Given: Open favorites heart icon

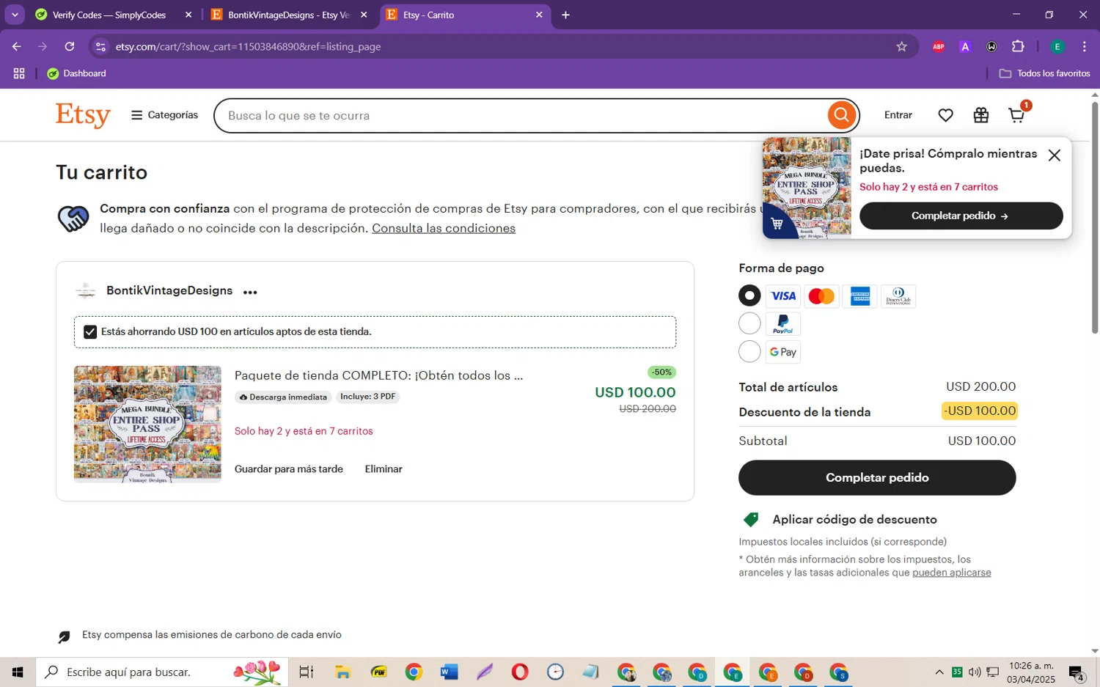Looking at the screenshot, I should pyautogui.click(x=946, y=115).
